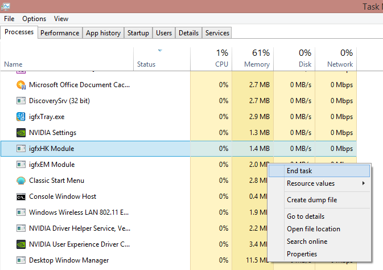
Task: Switch to the Users tab
Action: pos(164,33)
